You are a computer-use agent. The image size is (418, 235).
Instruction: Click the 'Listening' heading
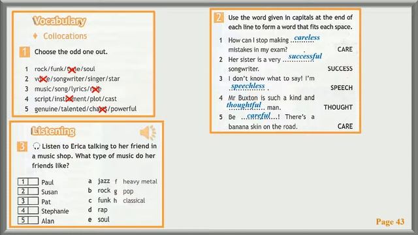tap(54, 131)
